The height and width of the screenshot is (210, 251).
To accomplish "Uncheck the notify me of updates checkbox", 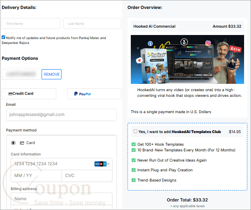I will [x=3, y=37].
